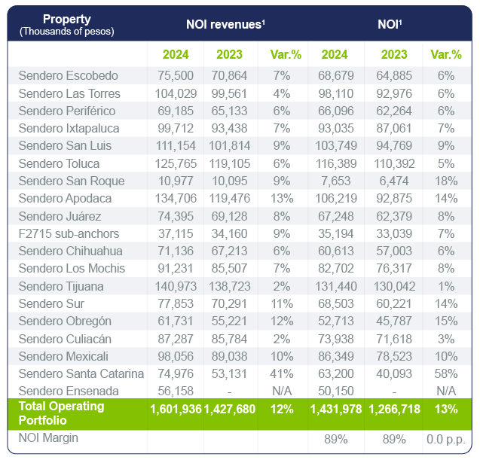Screen dimensions: 480x460
Task: Click the 2024 header under NOI revenues
Action: click(x=174, y=54)
